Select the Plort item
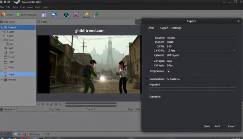Viewport: 243px width, 139px height. pyautogui.click(x=18, y=75)
